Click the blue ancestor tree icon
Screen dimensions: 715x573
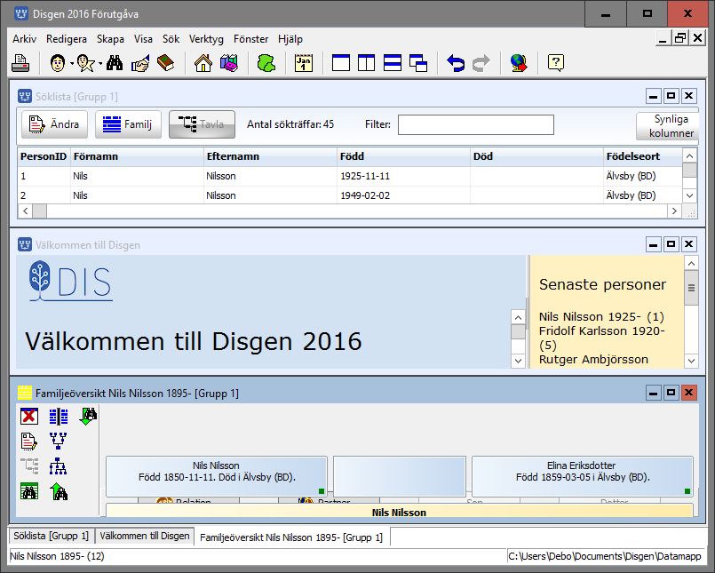coord(59,442)
